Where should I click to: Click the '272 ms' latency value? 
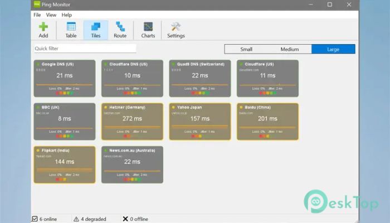click(x=133, y=119)
